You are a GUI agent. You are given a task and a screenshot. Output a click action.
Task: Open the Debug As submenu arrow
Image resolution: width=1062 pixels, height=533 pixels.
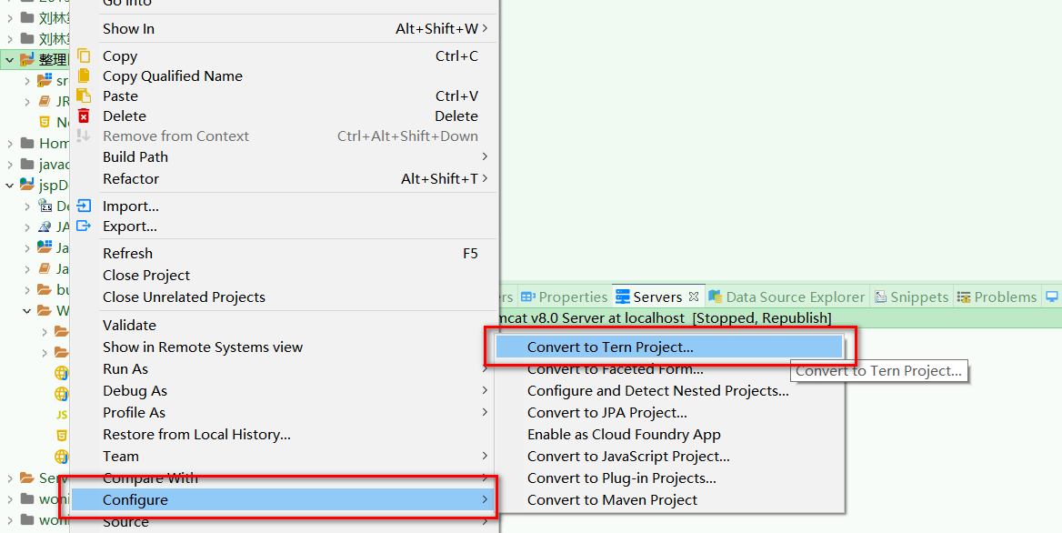click(485, 390)
